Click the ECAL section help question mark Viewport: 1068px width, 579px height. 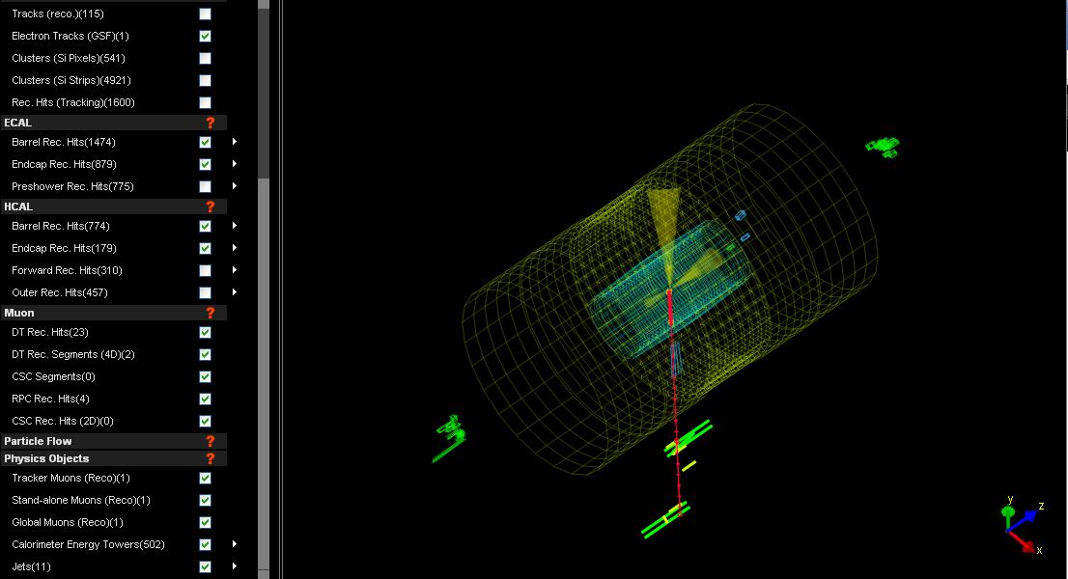click(210, 123)
